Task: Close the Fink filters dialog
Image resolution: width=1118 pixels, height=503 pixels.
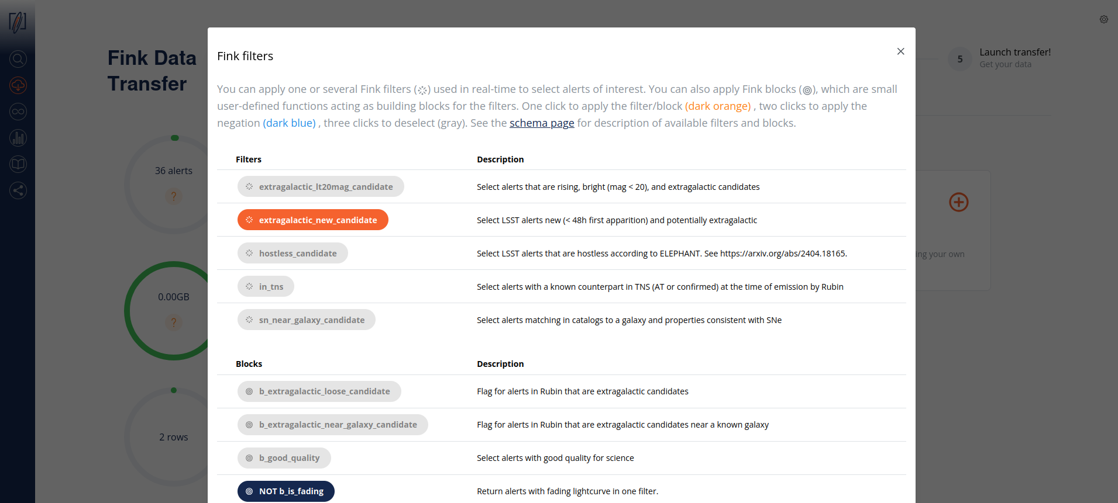Action: (x=900, y=51)
